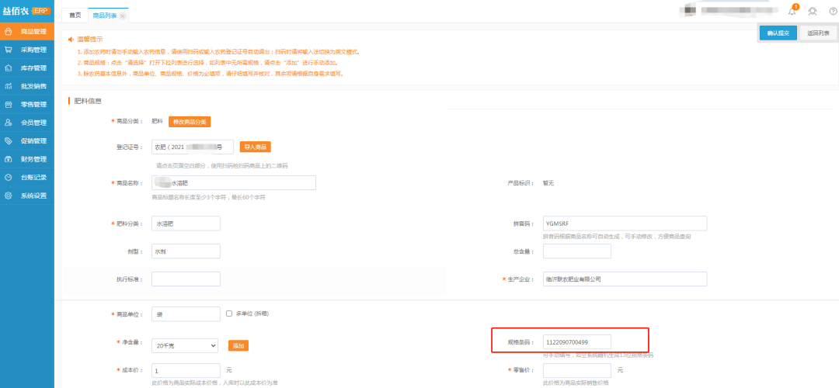The height and width of the screenshot is (388, 839).
Task: Open 系统设置 gear menu
Action: click(x=33, y=196)
